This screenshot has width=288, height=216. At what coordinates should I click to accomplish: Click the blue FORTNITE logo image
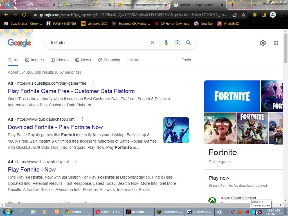click(232, 96)
